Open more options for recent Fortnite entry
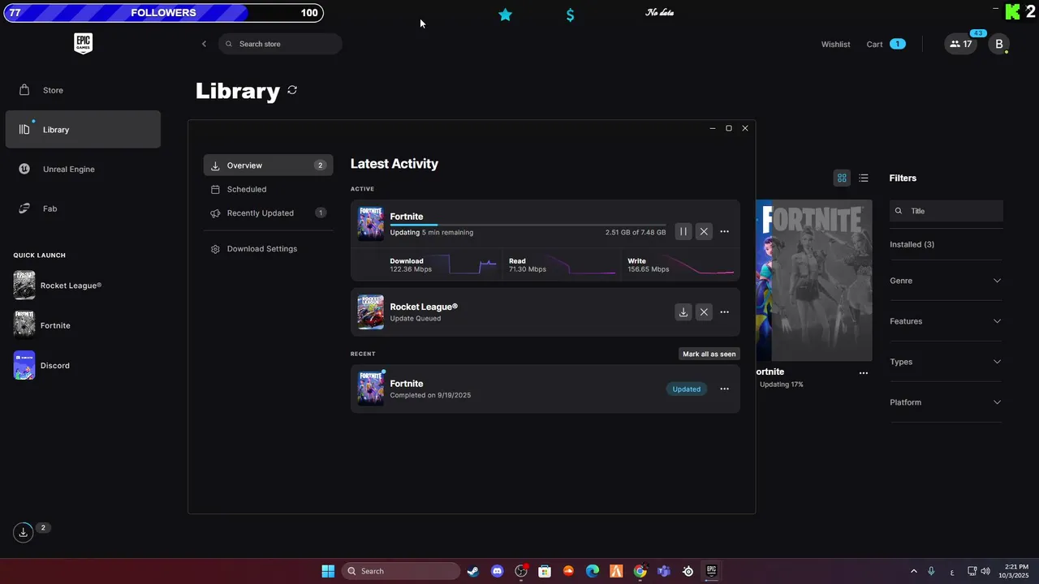Screen dimensions: 1039x584 tap(725, 389)
